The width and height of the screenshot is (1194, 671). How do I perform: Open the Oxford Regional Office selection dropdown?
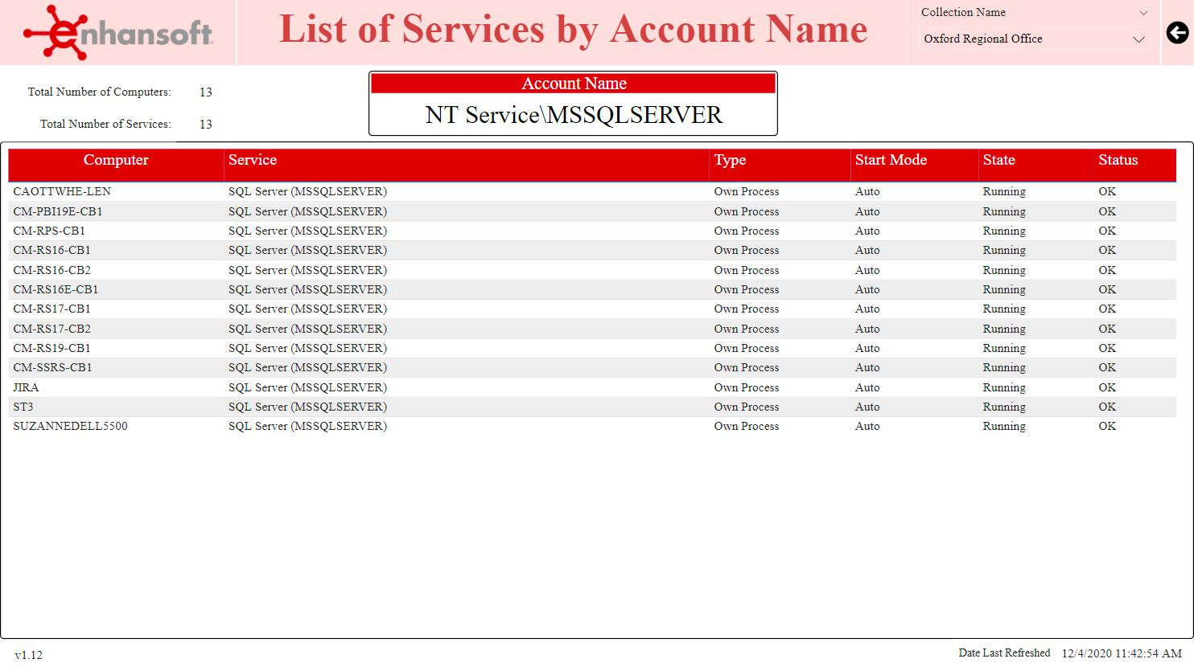click(x=1139, y=39)
